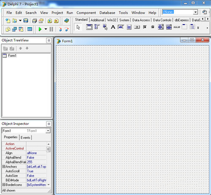211x195 pixels.
Task: Open the Help contents book icon
Action: point(67,21)
